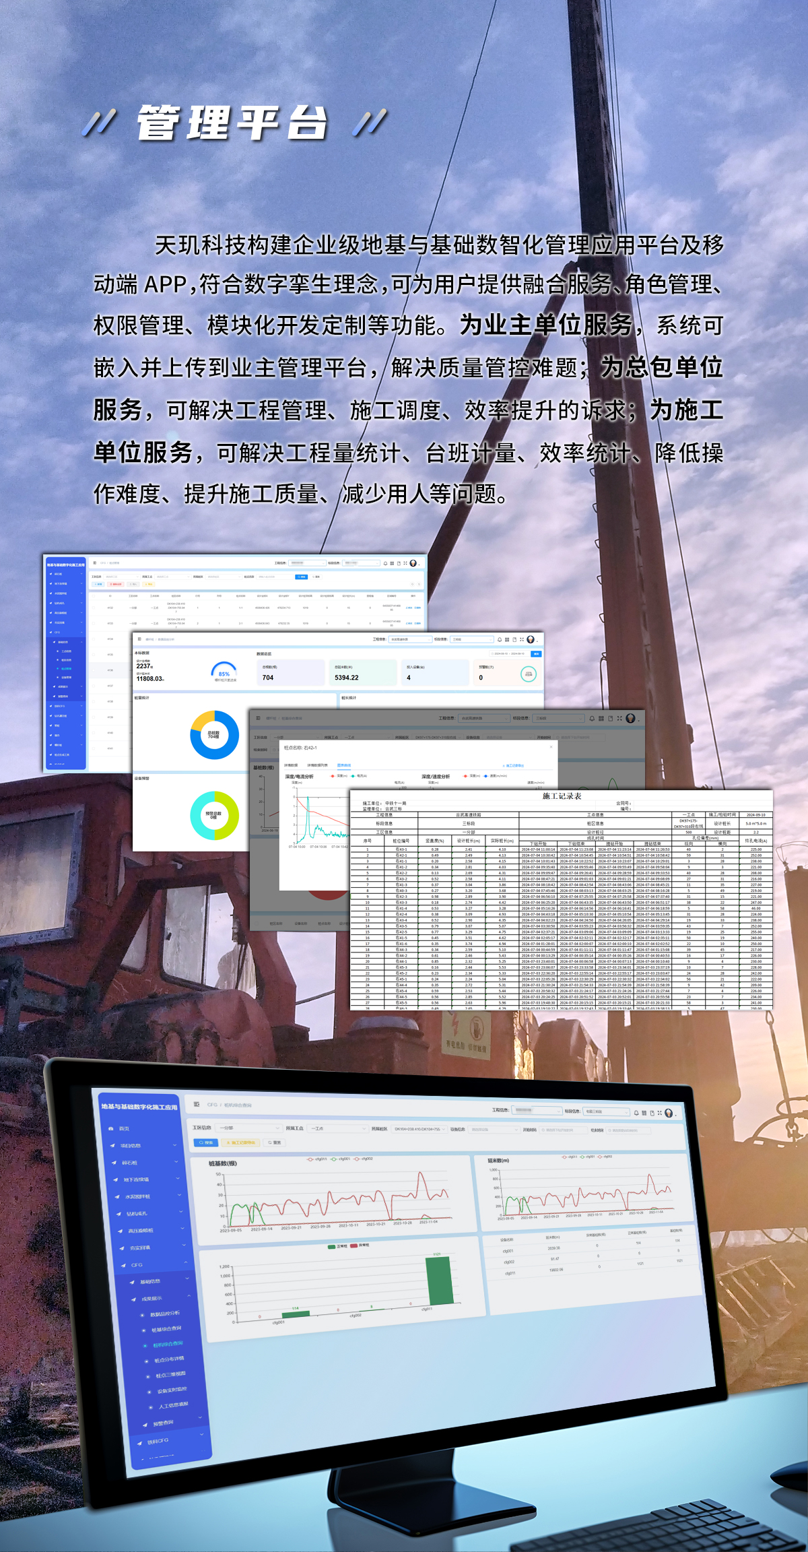808x1552 pixels.
Task: Click the blue 搜索 button in the 数据品控分析 window
Action: coord(537,654)
